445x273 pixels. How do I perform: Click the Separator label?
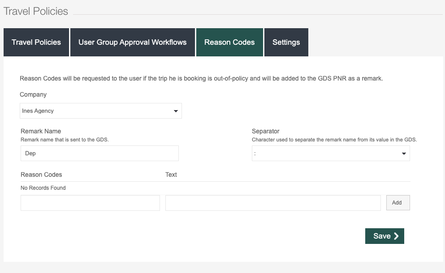(x=265, y=131)
